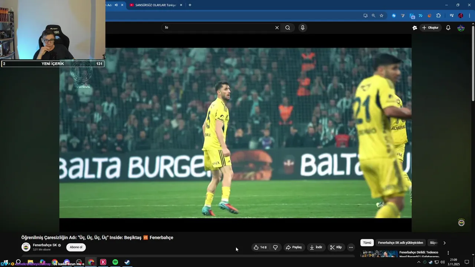Screen dimensions: 475x267
Task: Open the grey triangle extension in toolbar
Action: 403,16
